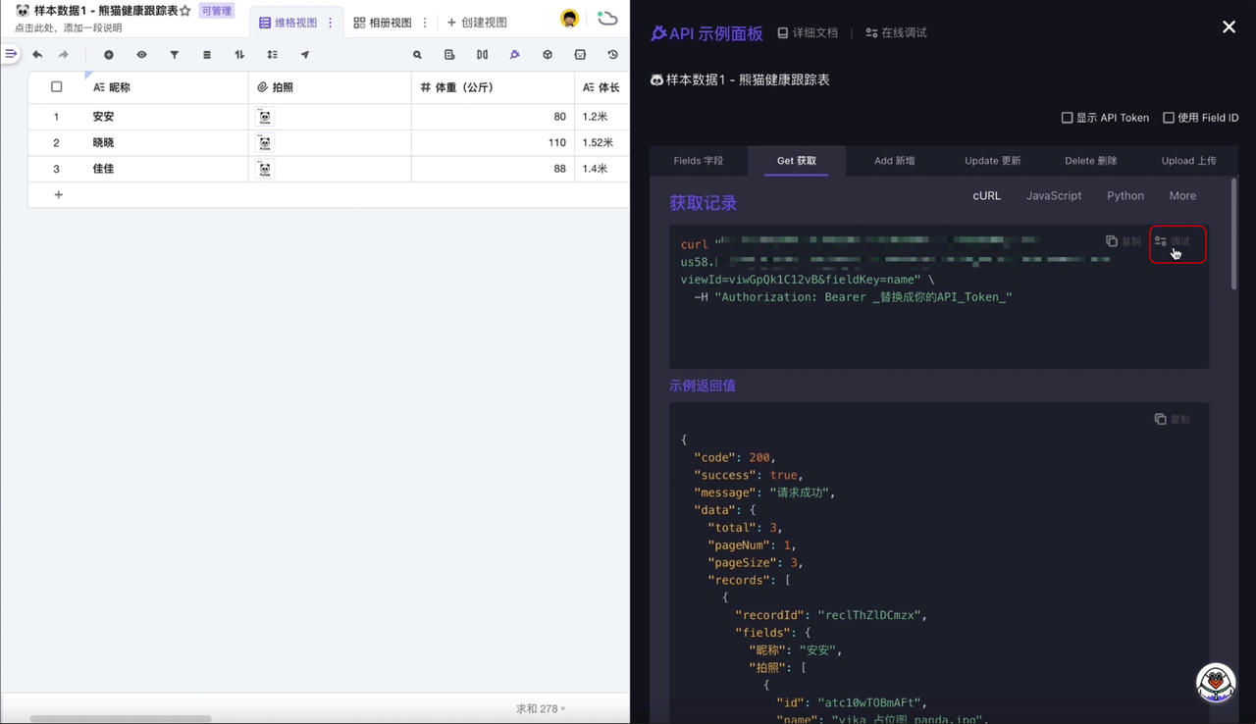Open the filter funnel tool
1256x724 pixels.
[175, 55]
